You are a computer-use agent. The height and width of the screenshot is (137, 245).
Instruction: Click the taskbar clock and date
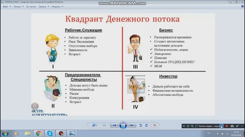[x=236, y=134]
